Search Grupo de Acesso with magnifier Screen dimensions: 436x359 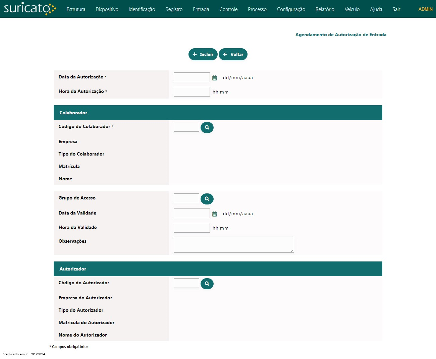pyautogui.click(x=207, y=199)
